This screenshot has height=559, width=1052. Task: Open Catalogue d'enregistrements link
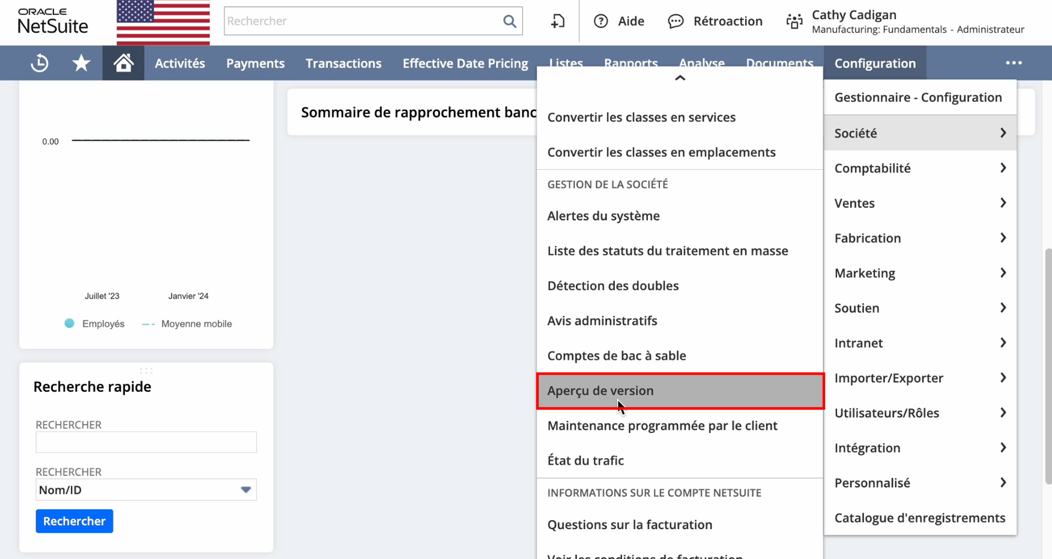coord(919,518)
